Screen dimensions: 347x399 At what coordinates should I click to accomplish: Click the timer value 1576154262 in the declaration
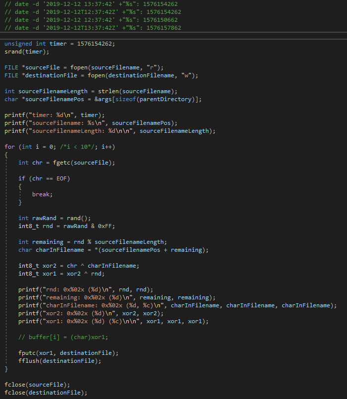pyautogui.click(x=95, y=44)
